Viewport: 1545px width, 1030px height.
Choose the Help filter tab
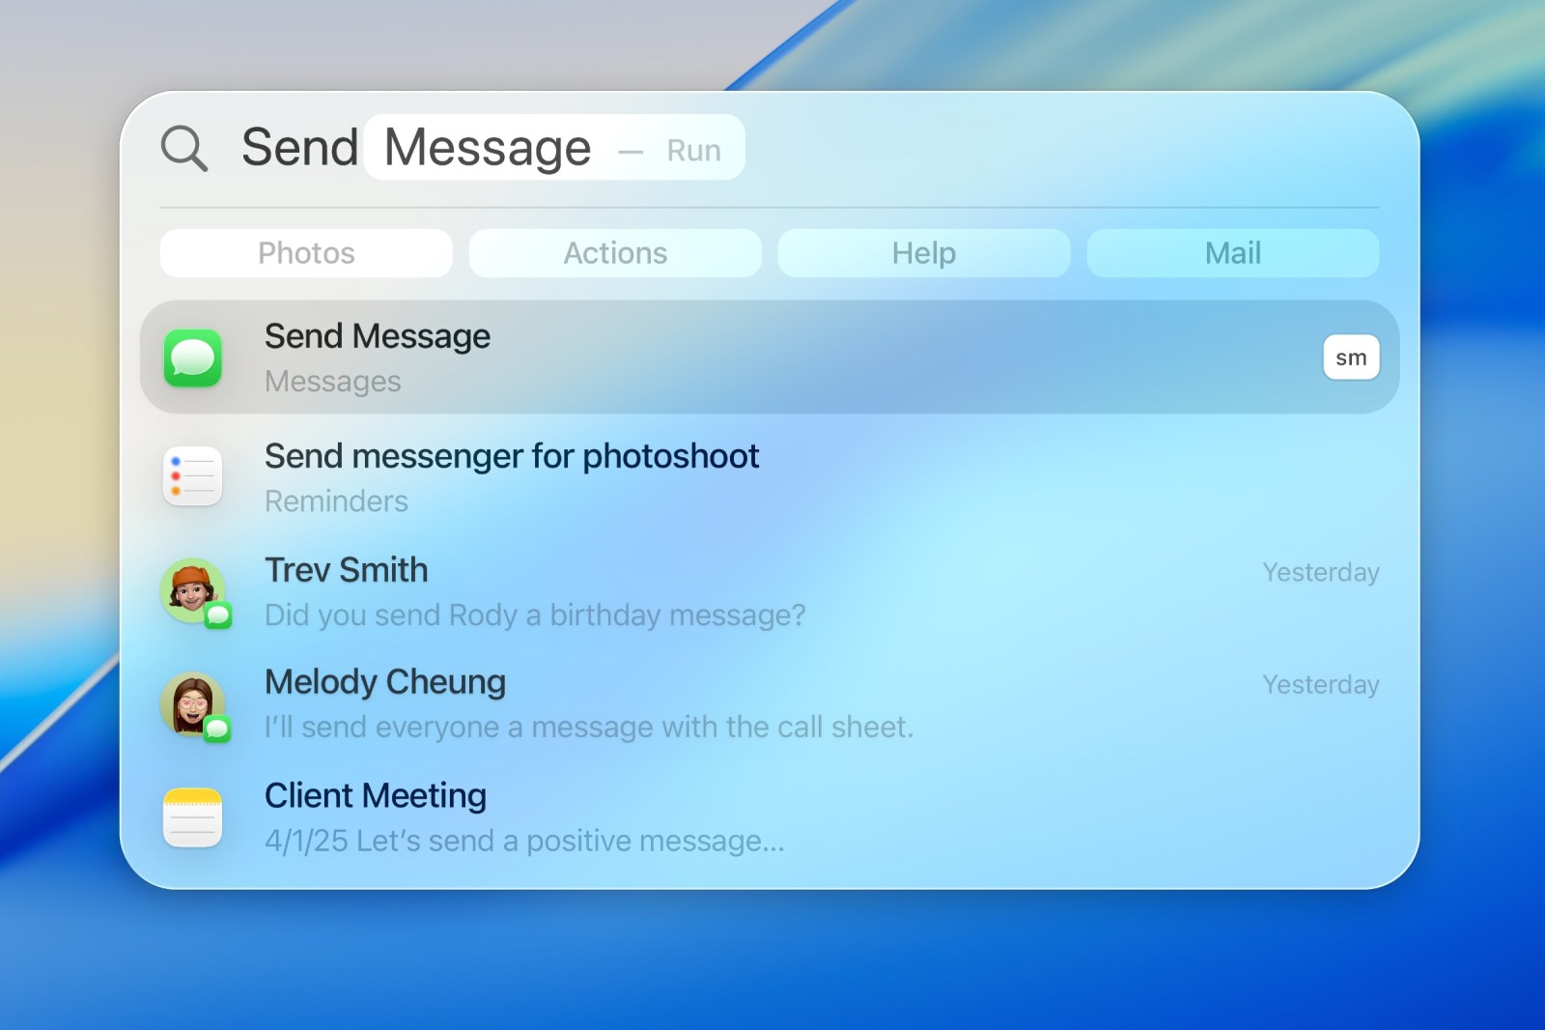coord(923,253)
